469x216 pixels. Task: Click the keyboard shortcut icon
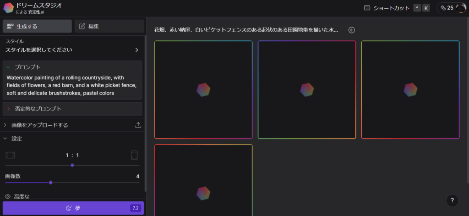pyautogui.click(x=367, y=8)
